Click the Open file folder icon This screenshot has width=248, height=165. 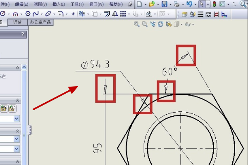tap(152, 4)
